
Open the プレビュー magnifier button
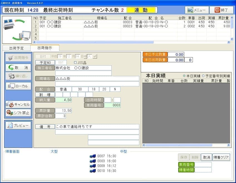[18, 126]
